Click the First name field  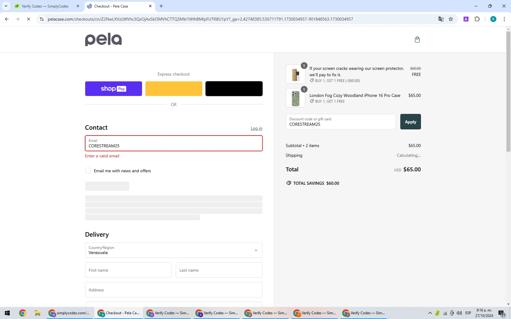(128, 270)
